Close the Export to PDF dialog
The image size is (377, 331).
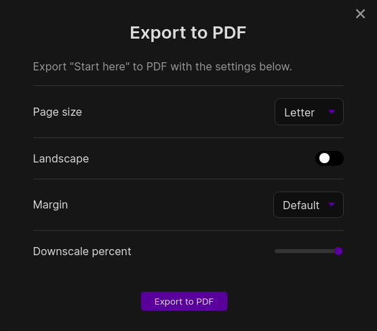(360, 14)
